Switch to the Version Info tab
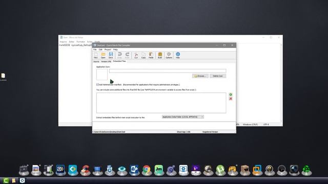 106,61
